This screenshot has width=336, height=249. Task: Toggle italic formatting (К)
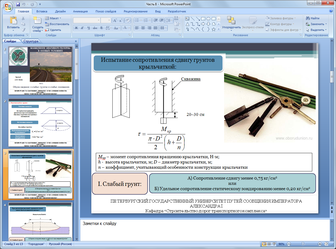pyautogui.click(x=82, y=28)
